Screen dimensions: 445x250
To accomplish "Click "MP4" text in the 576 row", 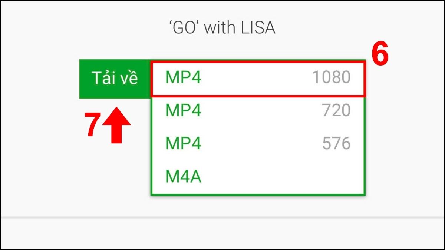I will coord(183,144).
